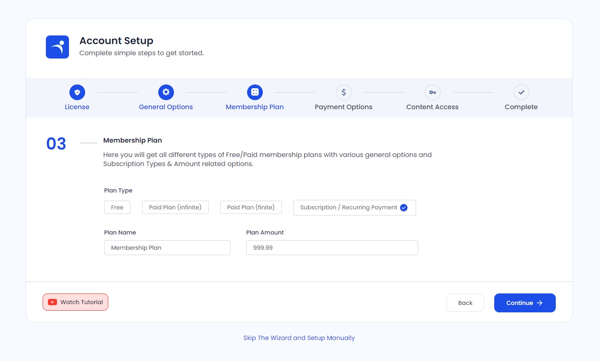Click the Complete checkmark step icon
This screenshot has width=600, height=361.
tap(521, 92)
